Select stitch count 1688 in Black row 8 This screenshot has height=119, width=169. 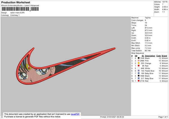142,76
